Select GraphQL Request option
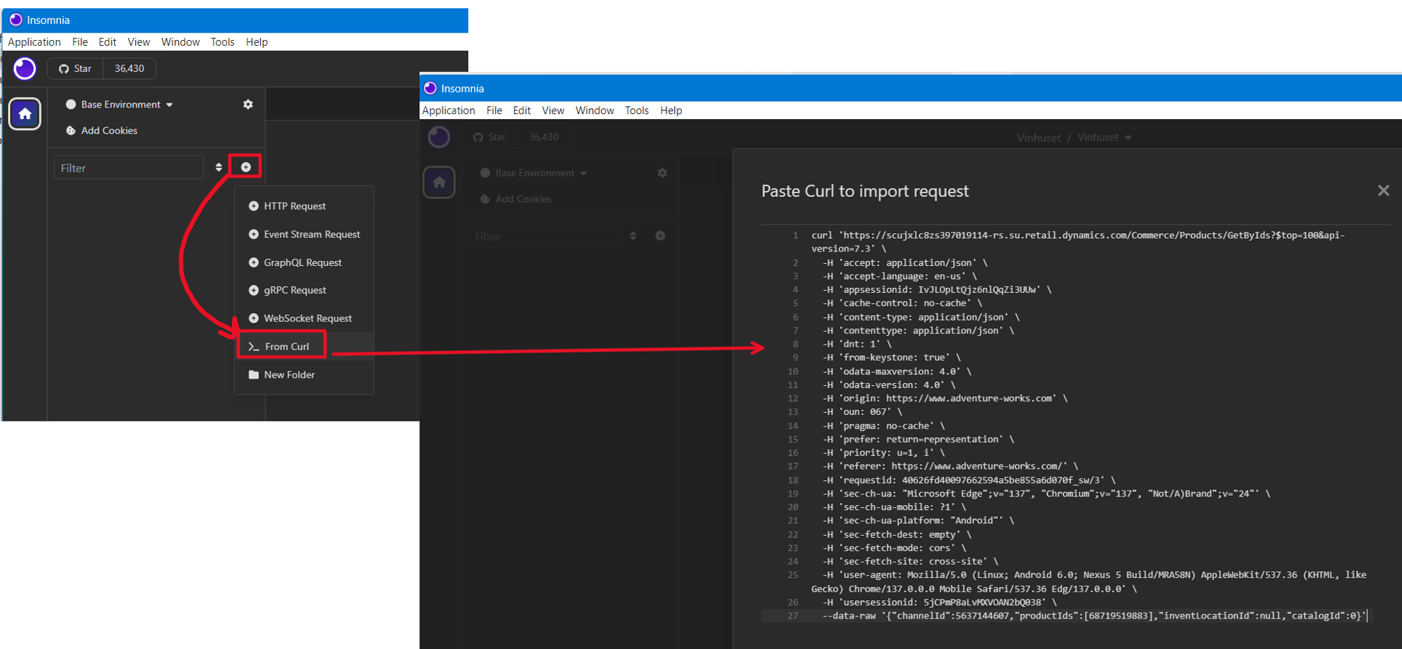The width and height of the screenshot is (1402, 649). coord(302,262)
